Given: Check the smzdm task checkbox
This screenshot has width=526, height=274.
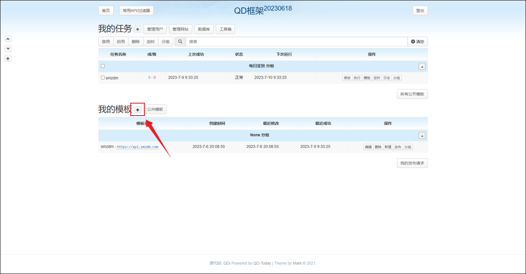Looking at the screenshot, I should 103,78.
